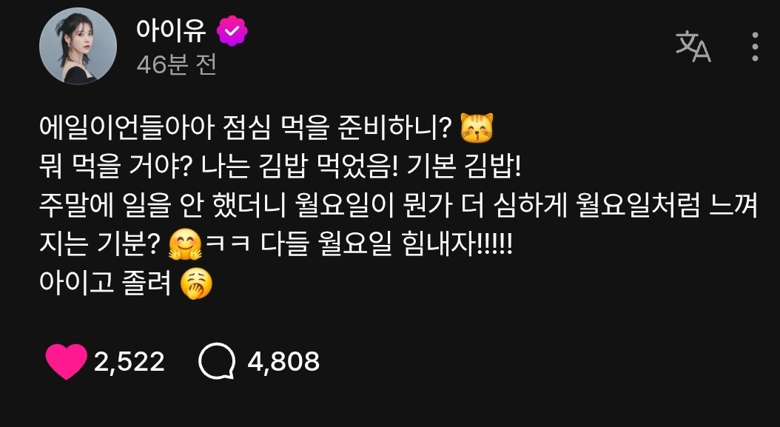Click the 4,808 comments count

pyautogui.click(x=283, y=362)
